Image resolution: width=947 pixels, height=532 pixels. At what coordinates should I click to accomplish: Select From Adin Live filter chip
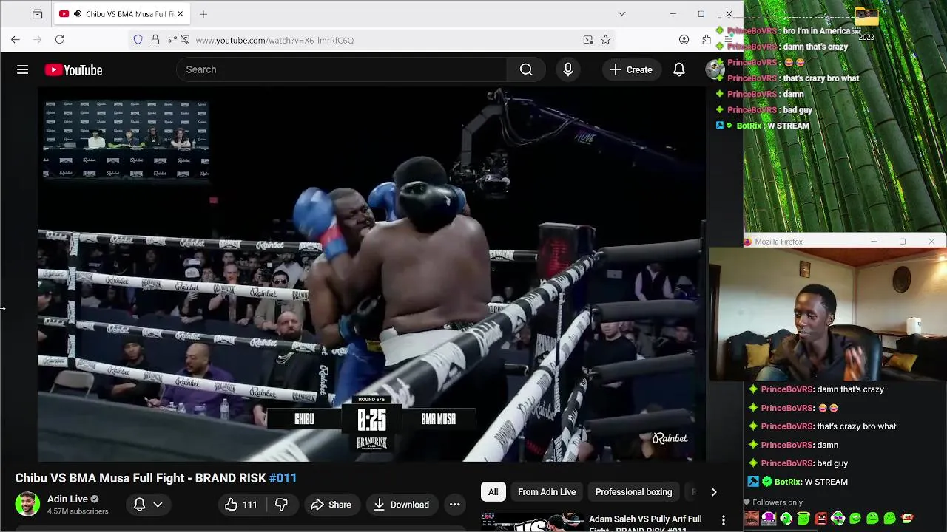tap(547, 492)
